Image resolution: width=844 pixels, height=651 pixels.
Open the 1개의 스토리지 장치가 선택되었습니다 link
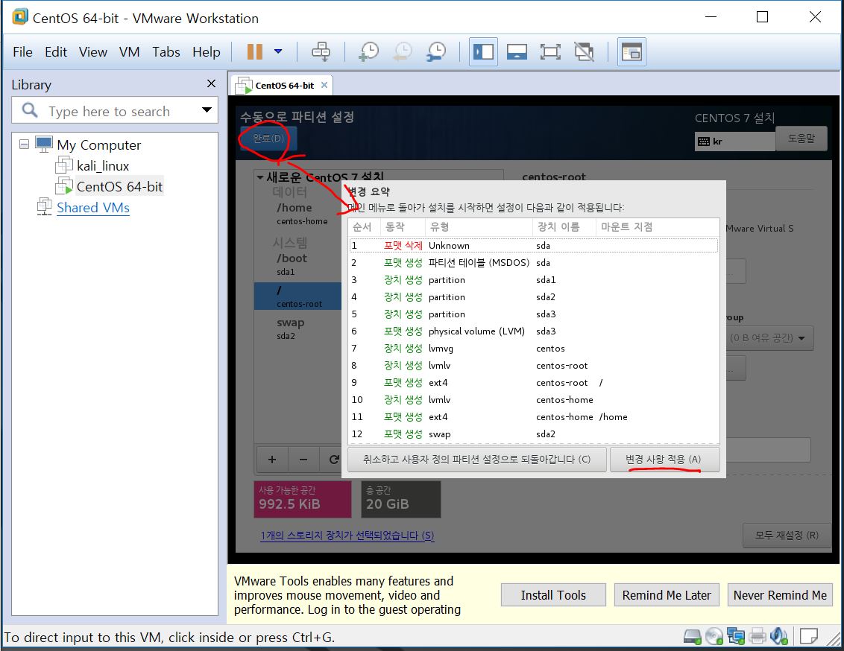coord(347,536)
